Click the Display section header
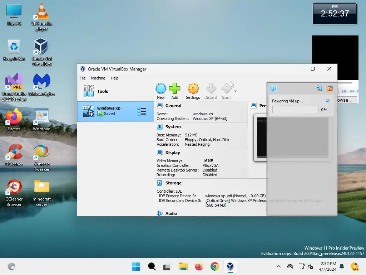 [x=173, y=153]
